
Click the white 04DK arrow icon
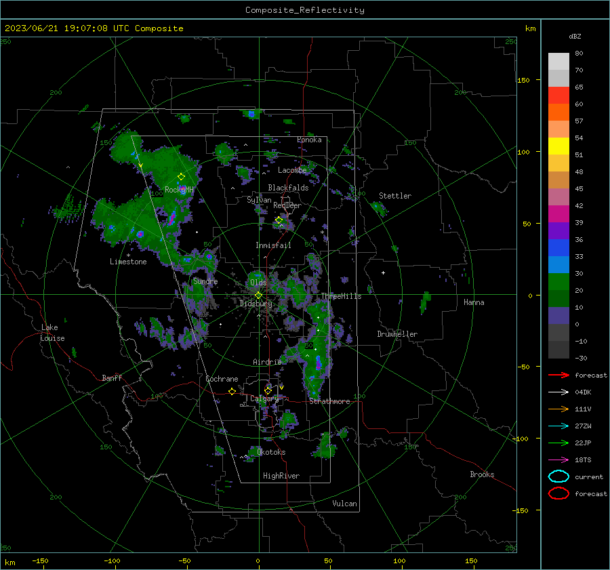(x=558, y=392)
